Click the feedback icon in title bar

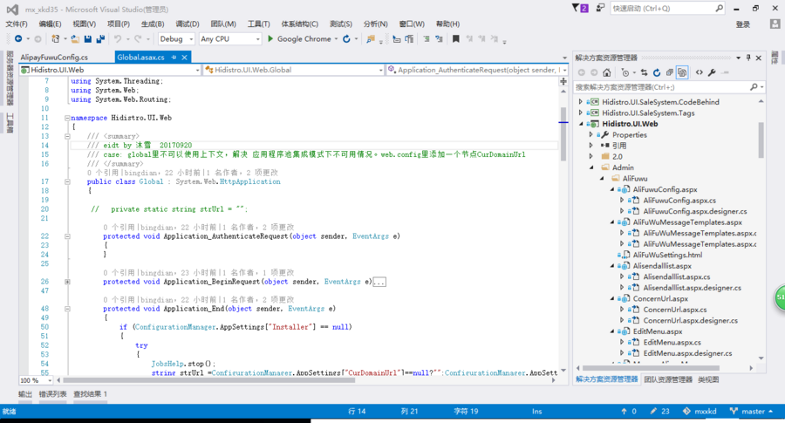coord(600,8)
